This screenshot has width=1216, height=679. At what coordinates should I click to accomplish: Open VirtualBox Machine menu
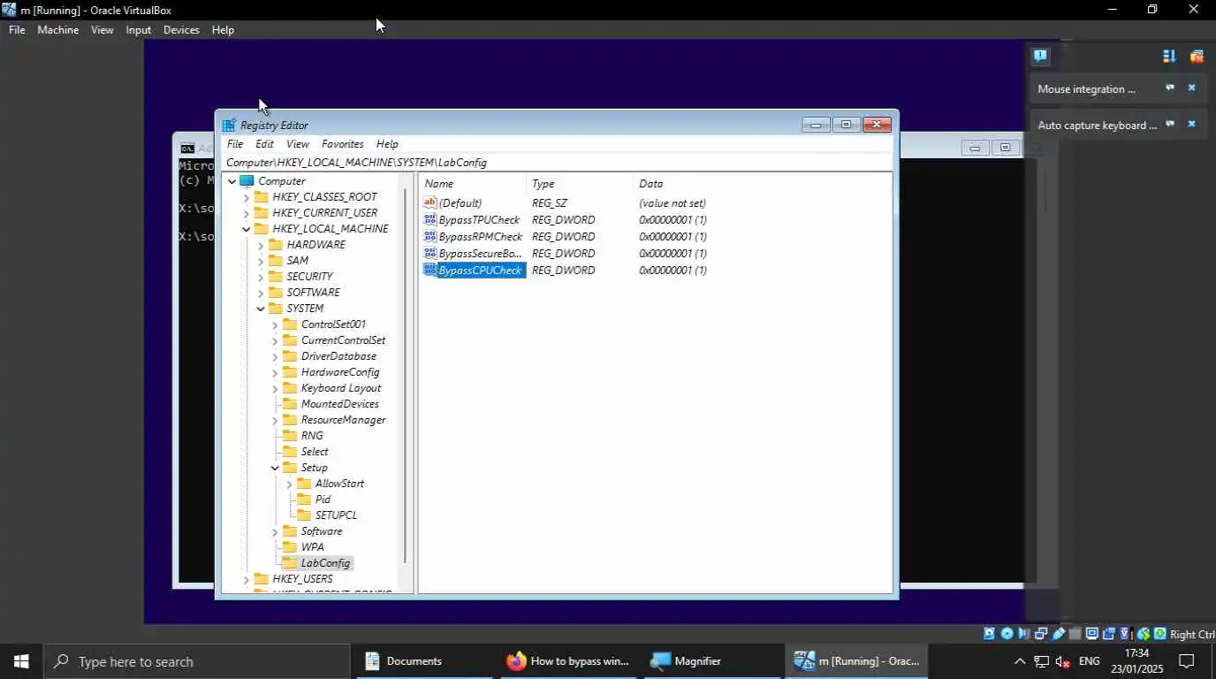(x=57, y=29)
